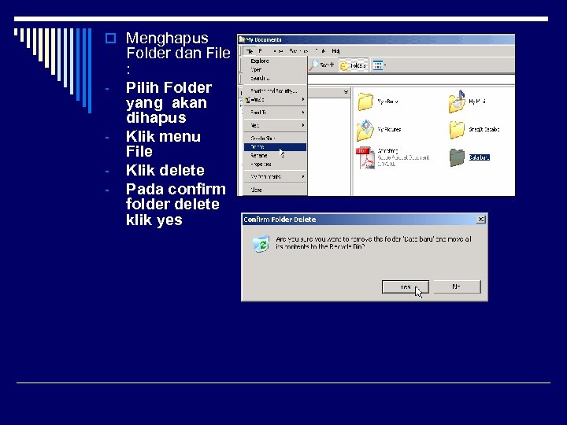Click the Data baru folder name label

(x=479, y=157)
